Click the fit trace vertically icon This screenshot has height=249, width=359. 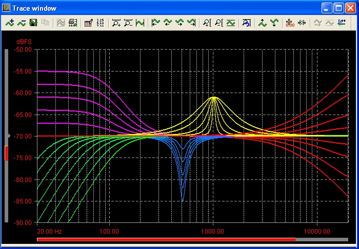pos(231,22)
